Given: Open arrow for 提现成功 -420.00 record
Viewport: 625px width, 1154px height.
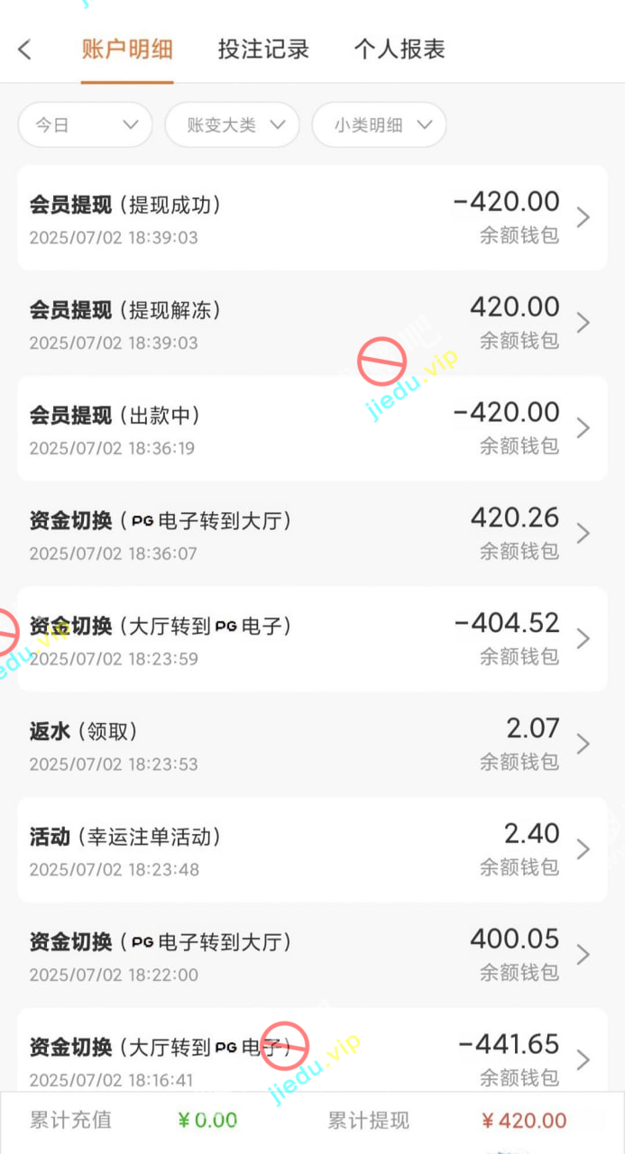Looking at the screenshot, I should click(584, 217).
